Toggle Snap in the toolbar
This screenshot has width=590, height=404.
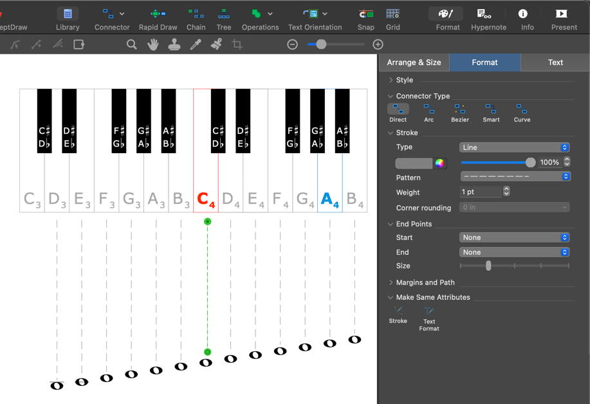click(x=365, y=14)
